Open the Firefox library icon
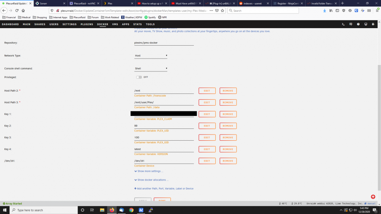Image resolution: width=381 pixels, height=214 pixels. [331, 11]
